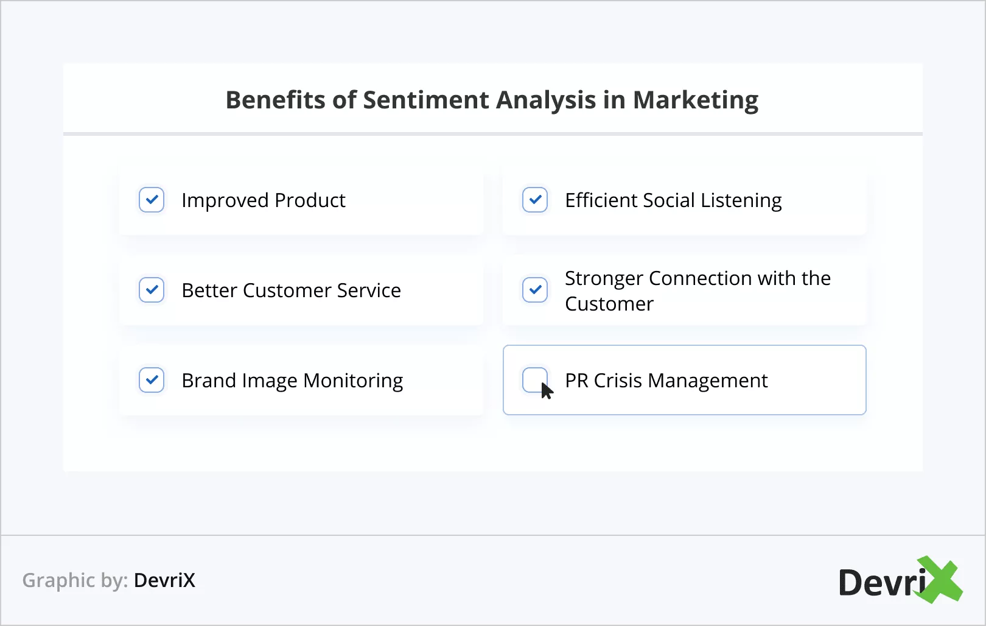986x626 pixels.
Task: Uncheck the Improved Product checkbox
Action: (152, 200)
